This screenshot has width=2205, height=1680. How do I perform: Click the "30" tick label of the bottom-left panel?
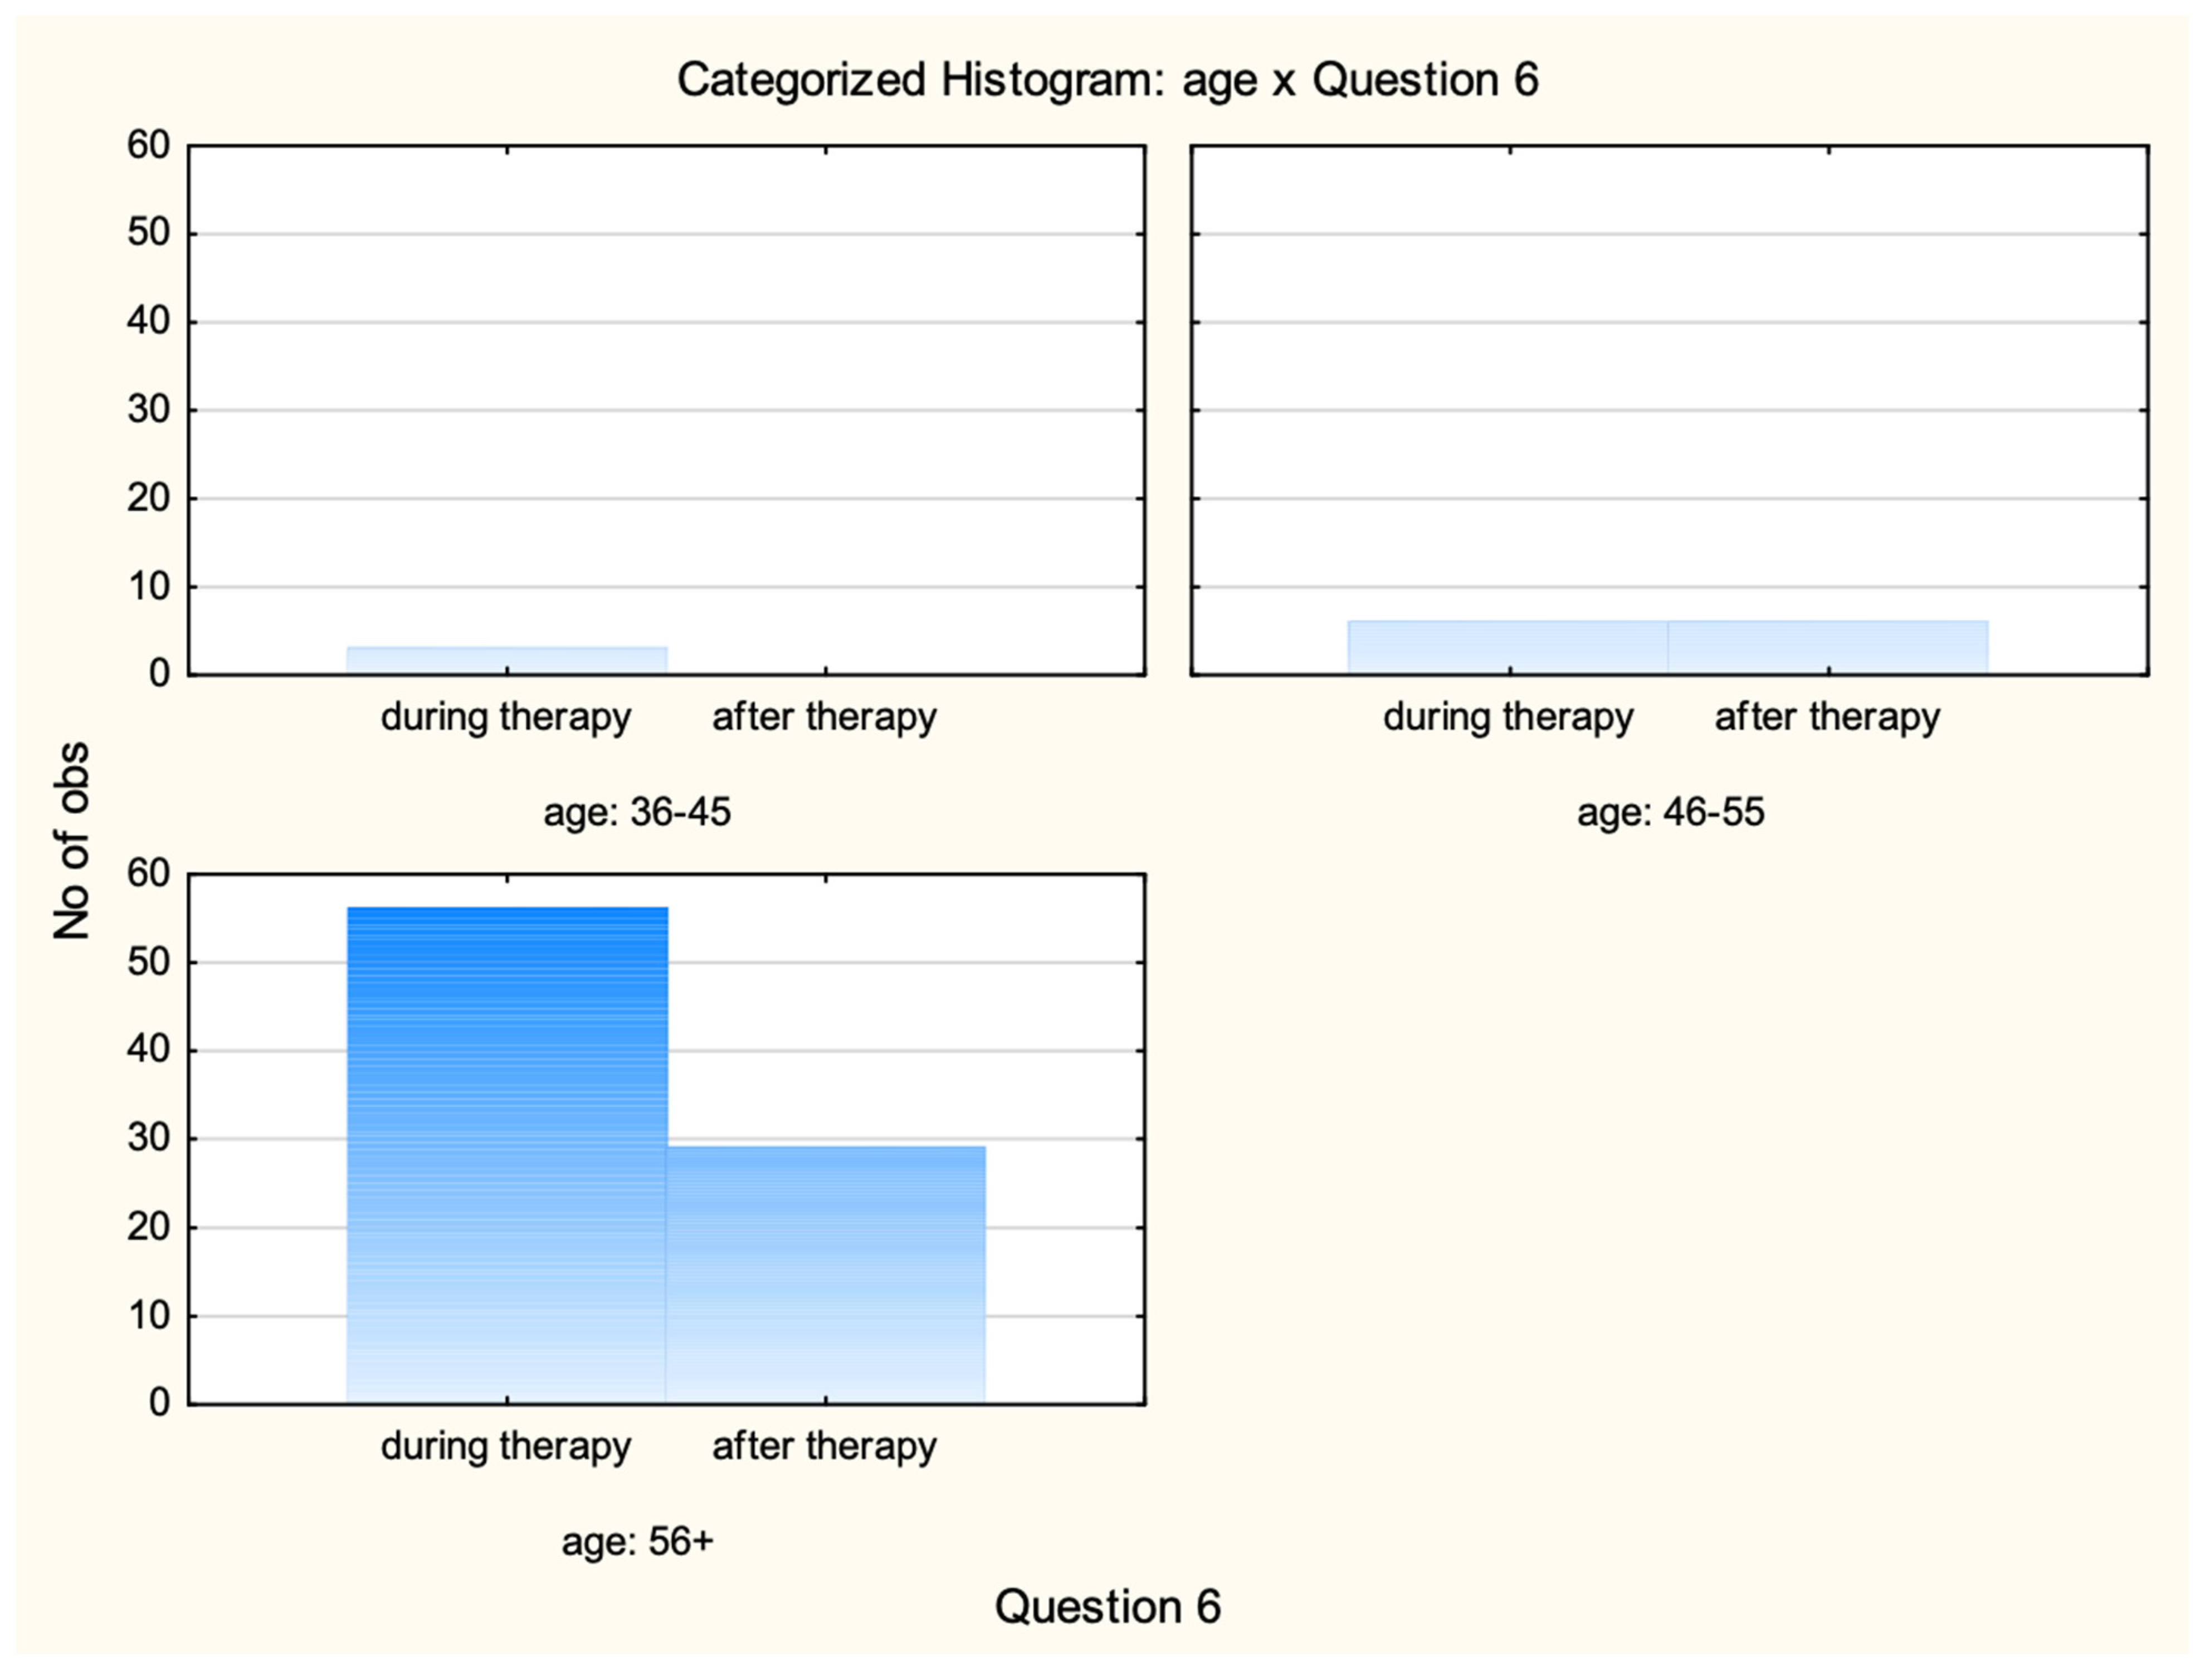[x=148, y=1138]
